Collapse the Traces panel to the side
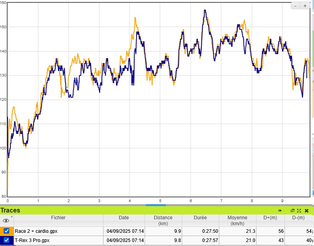 click(280, 211)
